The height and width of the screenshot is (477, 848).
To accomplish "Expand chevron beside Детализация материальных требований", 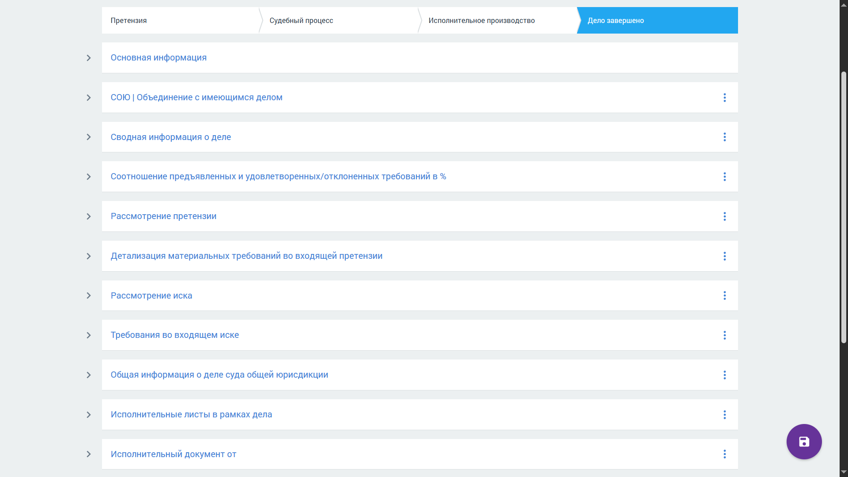I will point(89,256).
